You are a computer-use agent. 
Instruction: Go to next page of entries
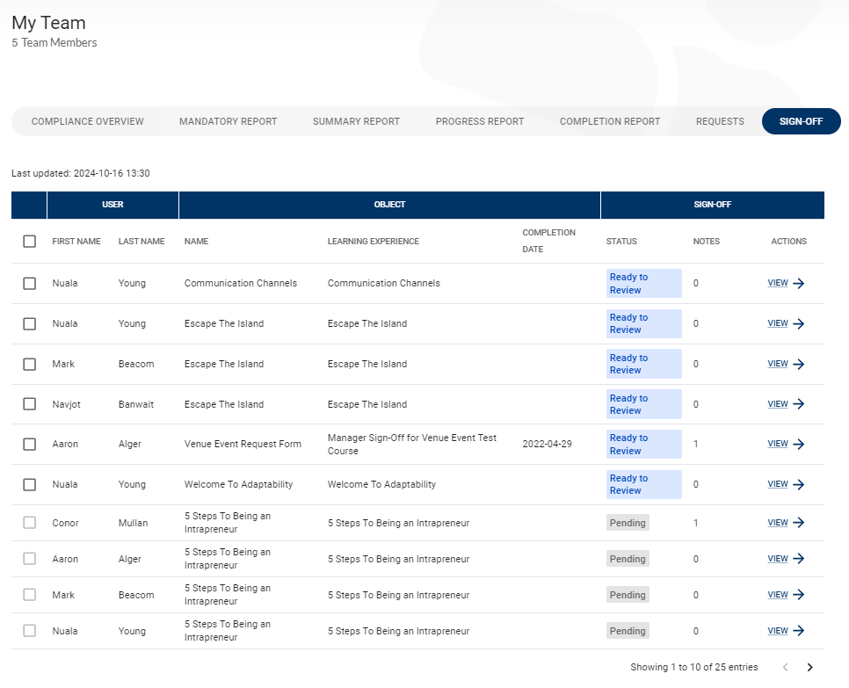click(809, 668)
